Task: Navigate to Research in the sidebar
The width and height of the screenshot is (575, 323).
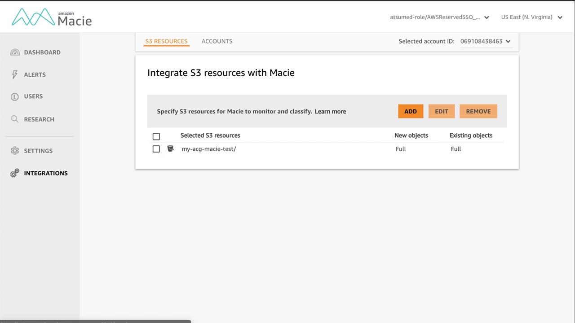Action: click(39, 119)
